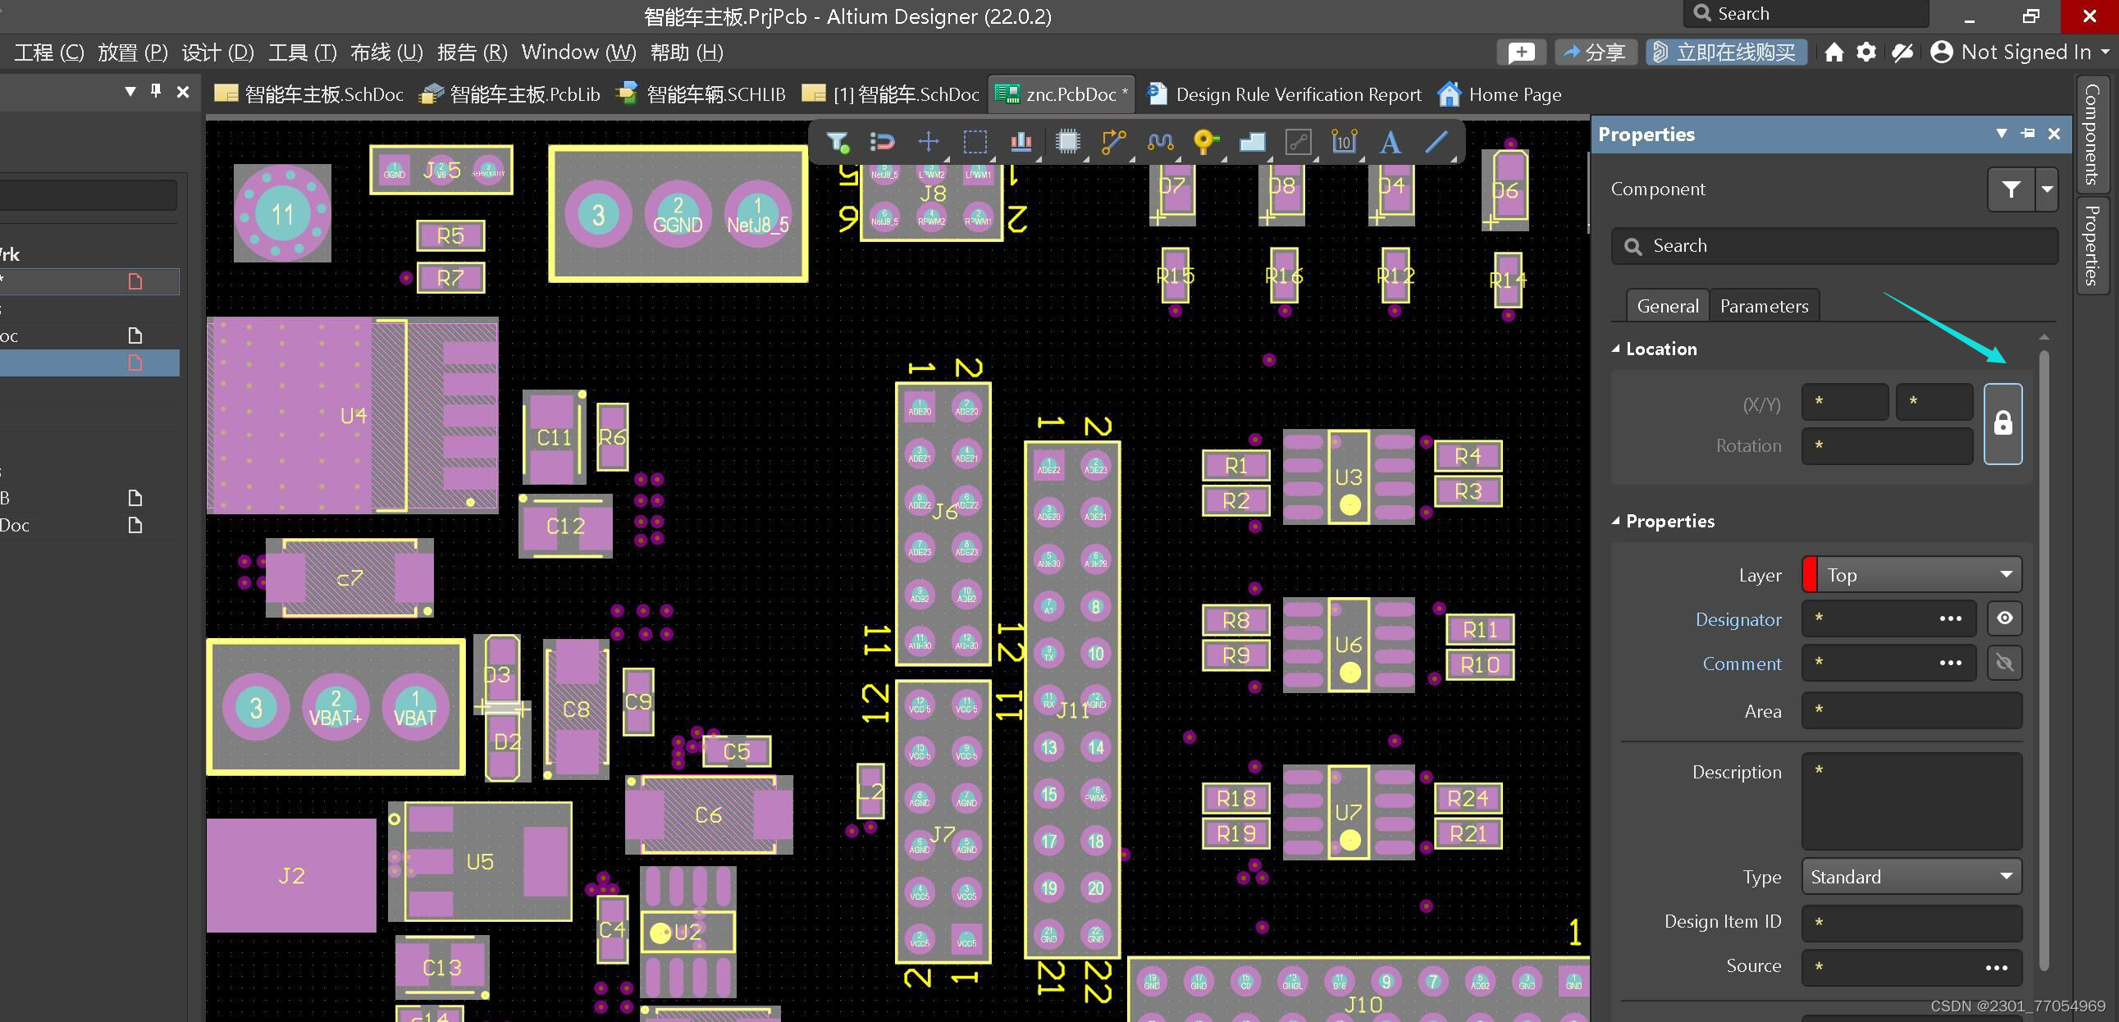Choose the place via tool
Screen dimensions: 2119x1022
click(x=1205, y=142)
